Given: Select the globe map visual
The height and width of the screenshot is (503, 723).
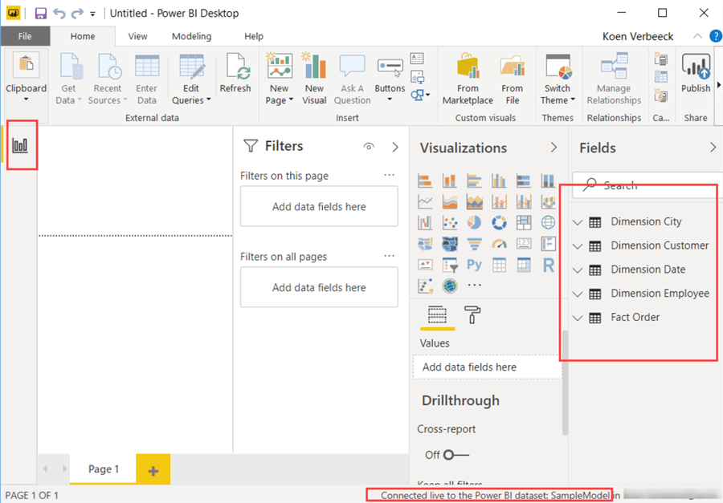Looking at the screenshot, I should (548, 222).
